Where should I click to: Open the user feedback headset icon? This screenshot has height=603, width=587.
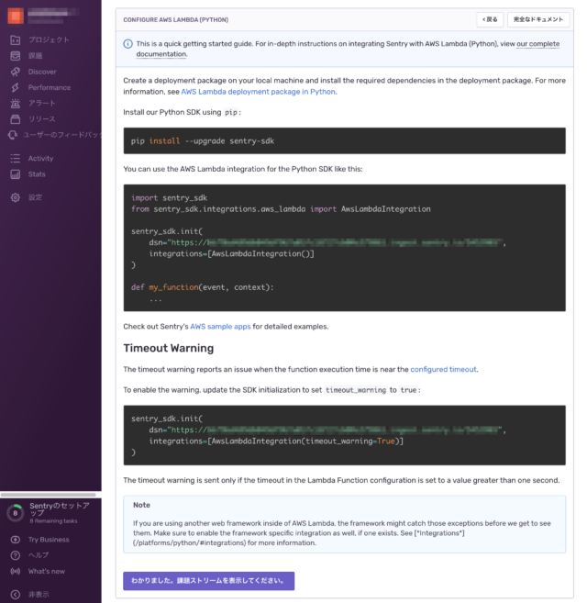[x=15, y=135]
